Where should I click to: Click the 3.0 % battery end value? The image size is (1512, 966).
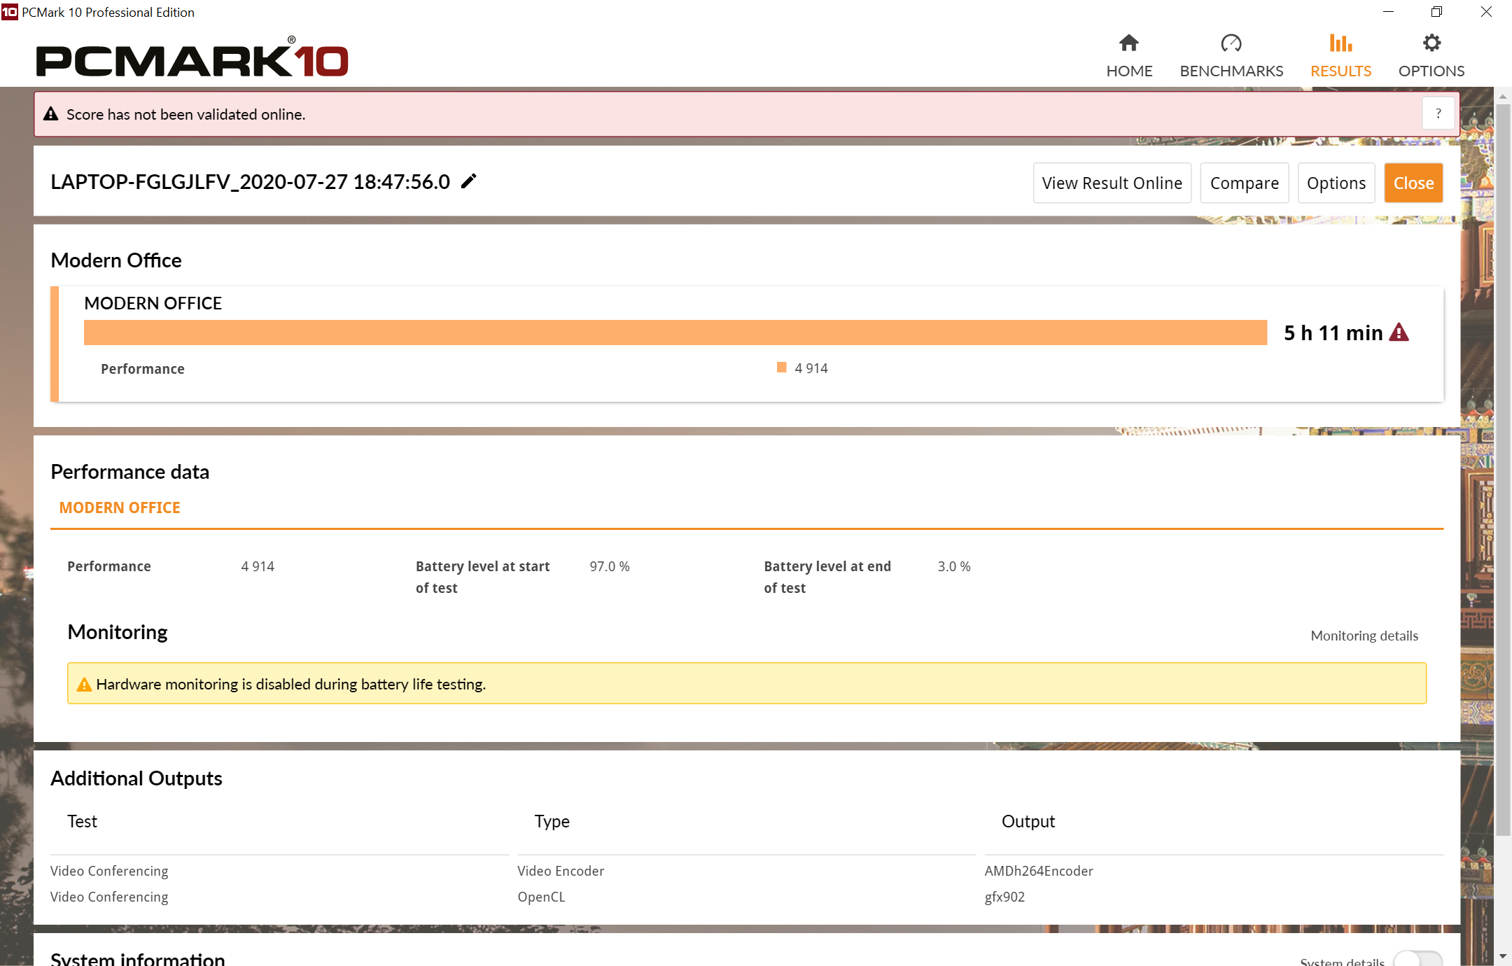[954, 566]
